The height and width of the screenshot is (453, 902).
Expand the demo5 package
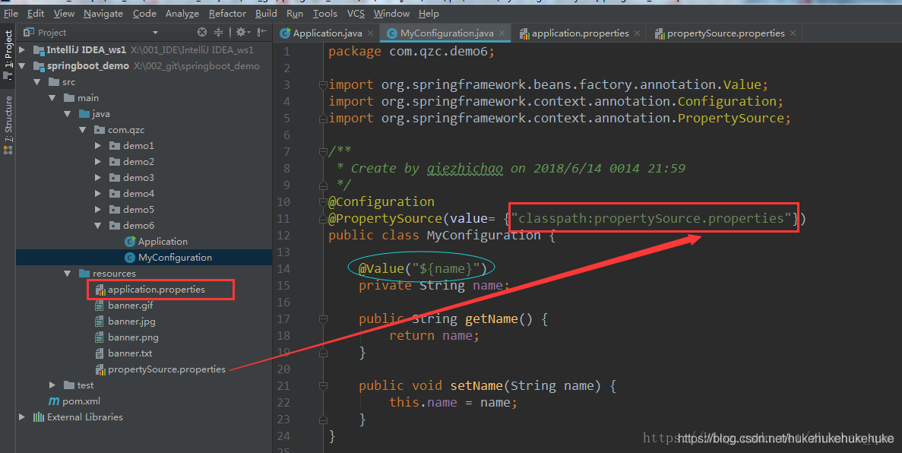[98, 210]
